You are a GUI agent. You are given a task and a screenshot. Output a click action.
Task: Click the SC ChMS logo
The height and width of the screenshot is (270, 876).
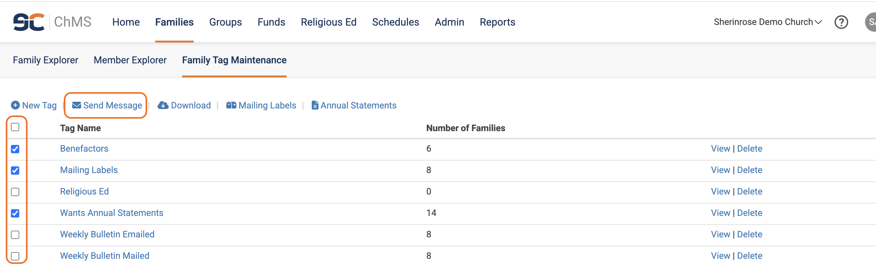pos(52,22)
